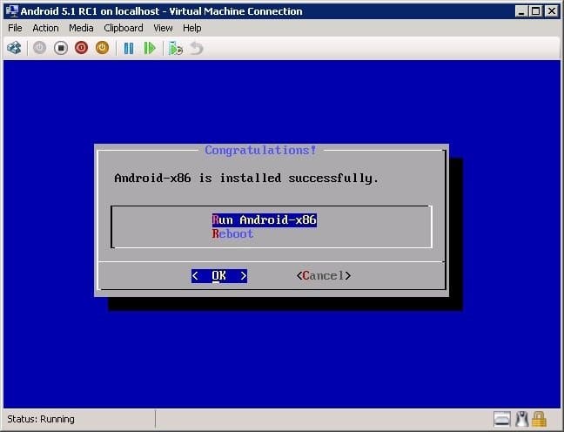Save VM state with the orange power icon

(x=102, y=48)
